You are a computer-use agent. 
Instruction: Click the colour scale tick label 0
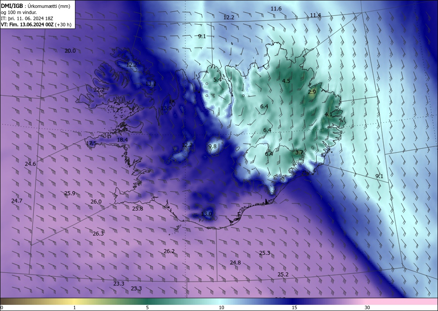tap(2, 307)
